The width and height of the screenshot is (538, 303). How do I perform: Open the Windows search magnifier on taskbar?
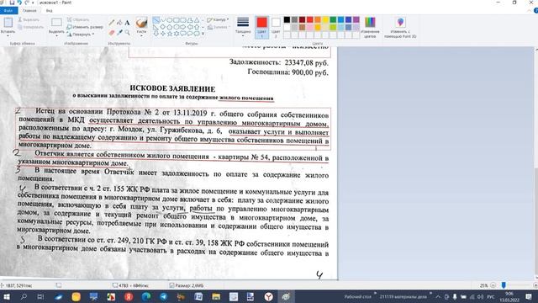(24, 296)
